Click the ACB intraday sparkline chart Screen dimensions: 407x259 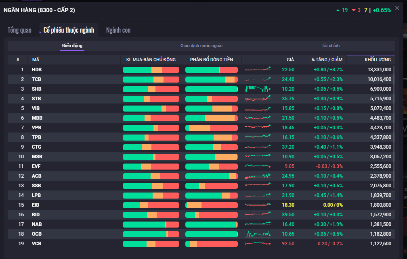[258, 176]
